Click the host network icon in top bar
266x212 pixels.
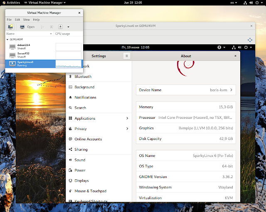pos(245,3)
